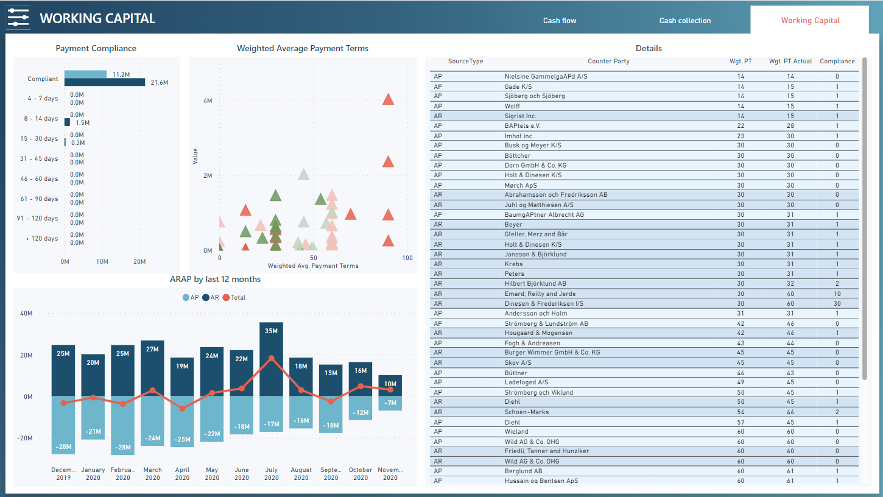Image resolution: width=883 pixels, height=497 pixels.
Task: Click the AP legend marker
Action: pos(186,298)
